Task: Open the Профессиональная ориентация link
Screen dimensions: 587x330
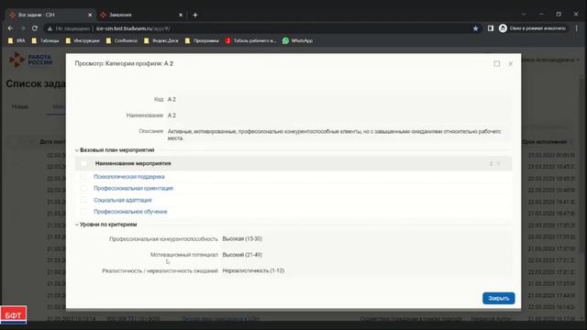Action: 133,188
